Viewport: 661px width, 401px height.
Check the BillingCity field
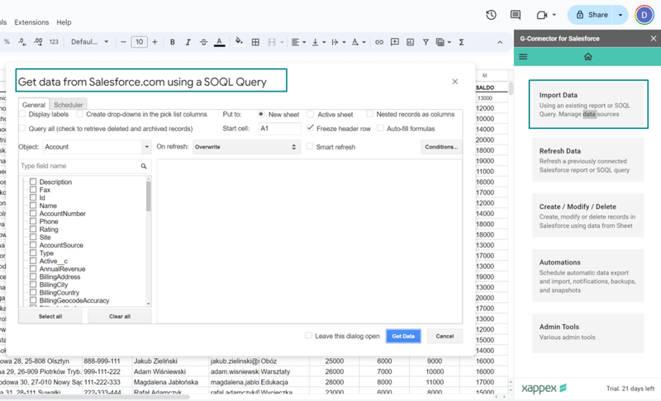[33, 285]
